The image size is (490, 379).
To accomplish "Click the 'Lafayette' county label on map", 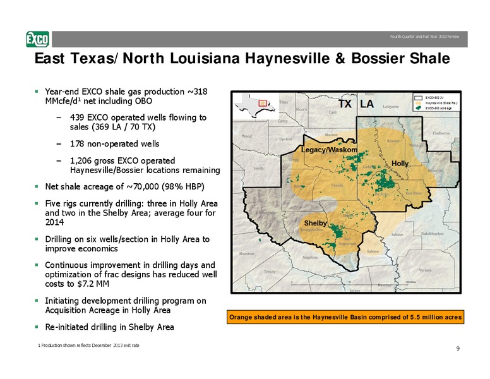I will pyautogui.click(x=391, y=107).
